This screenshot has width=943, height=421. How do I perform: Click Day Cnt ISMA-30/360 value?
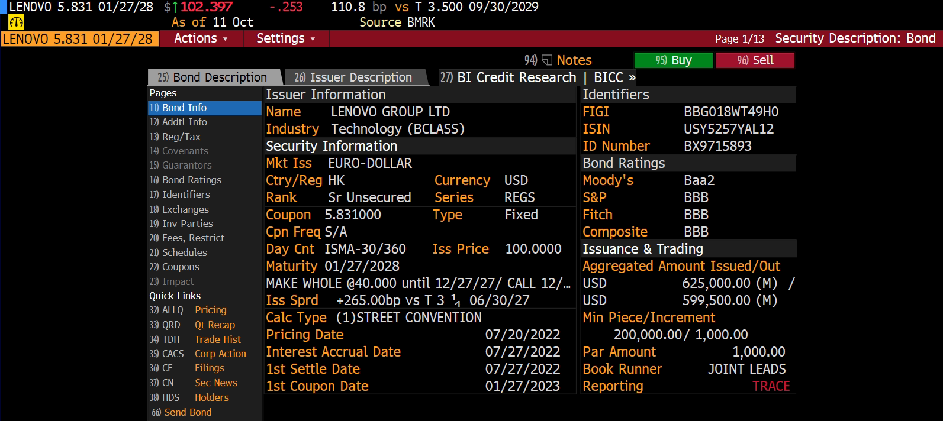point(365,249)
